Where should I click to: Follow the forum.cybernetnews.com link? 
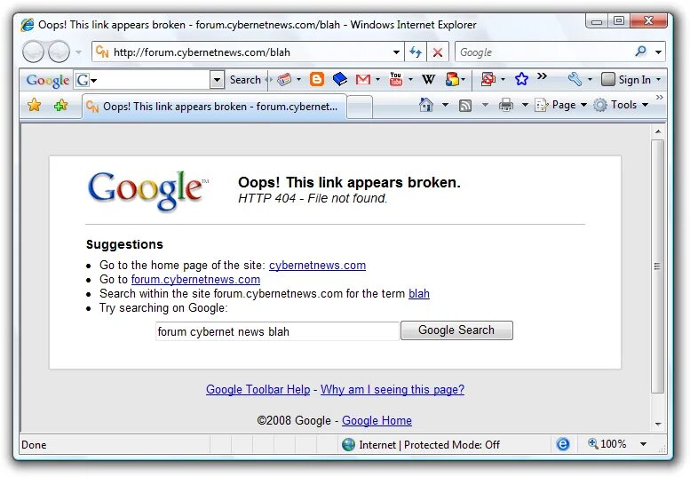point(195,280)
